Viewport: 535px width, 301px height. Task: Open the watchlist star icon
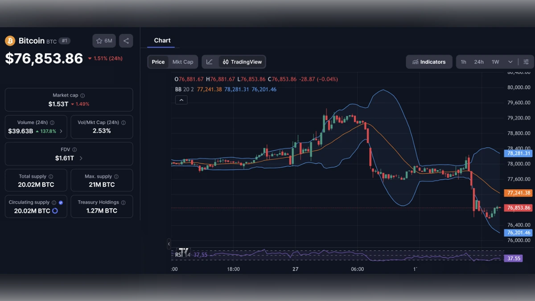[x=99, y=41]
